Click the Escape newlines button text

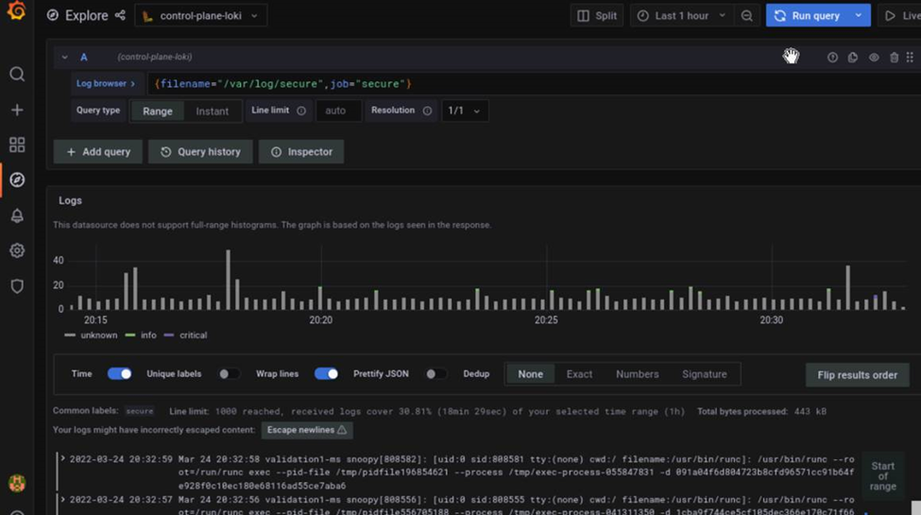[x=300, y=430]
